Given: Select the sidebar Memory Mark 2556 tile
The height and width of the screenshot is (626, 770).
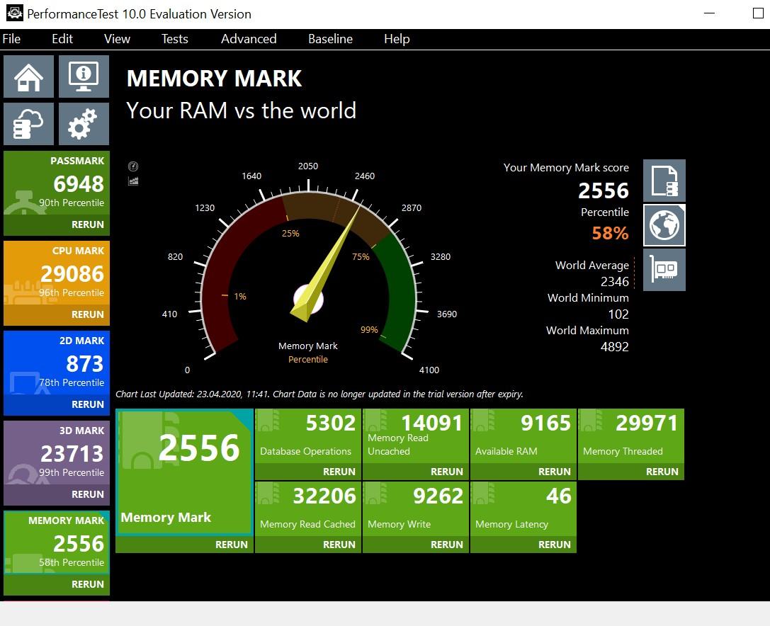Looking at the screenshot, I should pos(57,542).
